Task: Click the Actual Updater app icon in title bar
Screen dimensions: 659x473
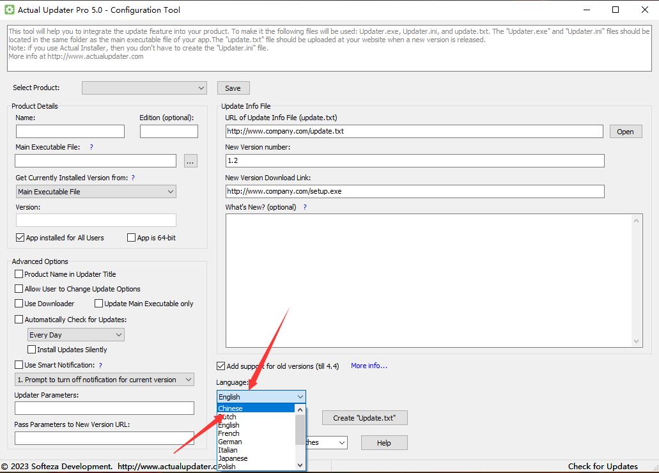Action: 9,10
